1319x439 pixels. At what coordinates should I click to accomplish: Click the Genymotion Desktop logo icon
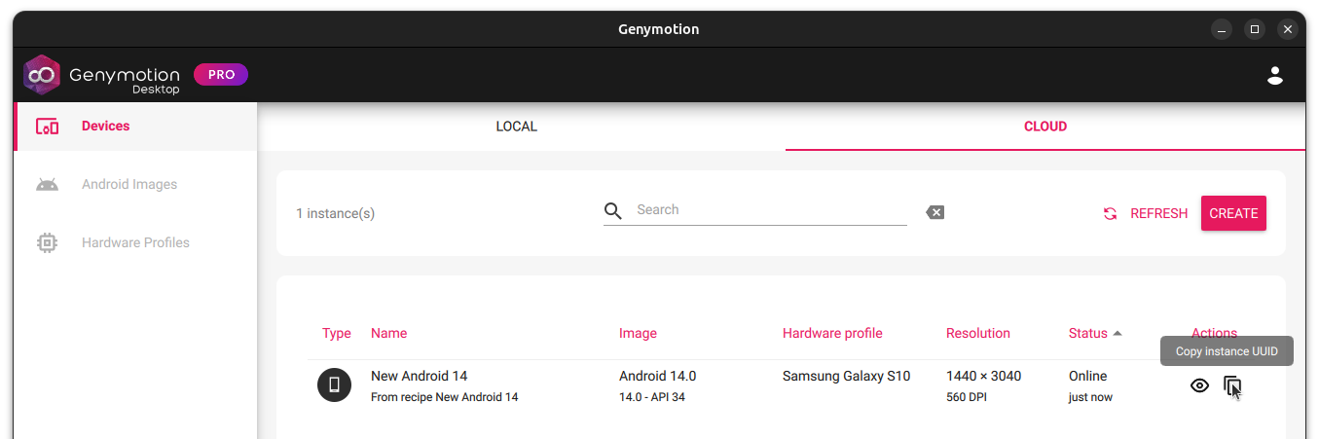click(42, 75)
